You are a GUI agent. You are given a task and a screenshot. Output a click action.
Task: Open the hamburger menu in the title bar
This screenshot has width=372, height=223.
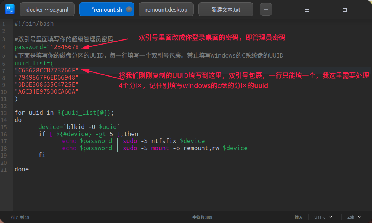(307, 9)
